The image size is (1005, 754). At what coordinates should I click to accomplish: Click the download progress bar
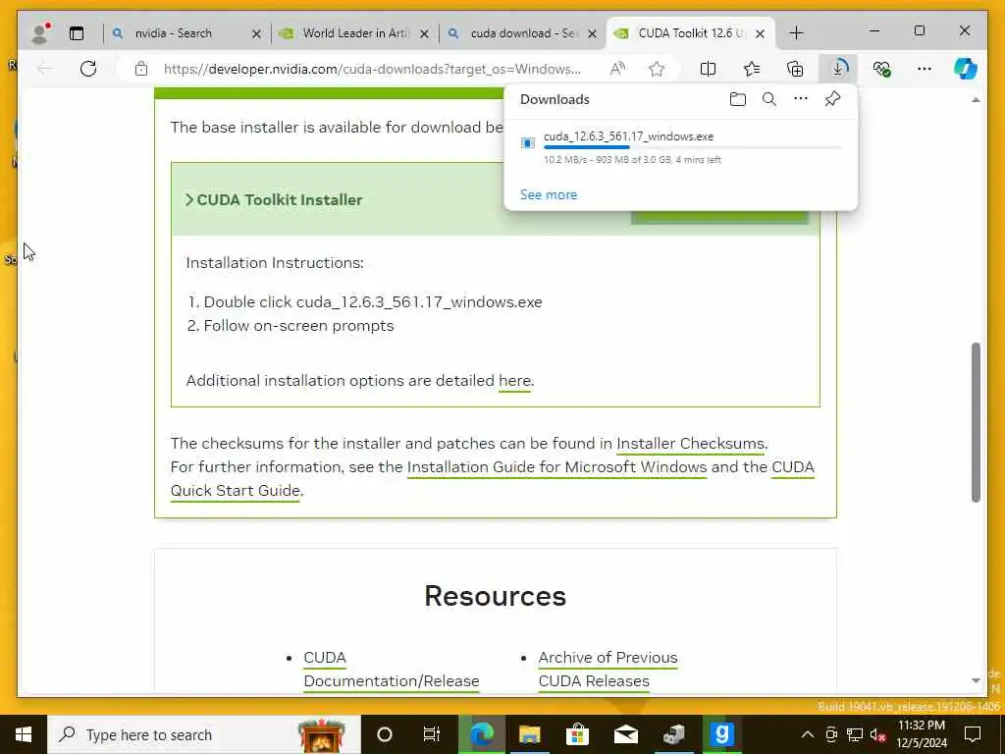tap(692, 147)
